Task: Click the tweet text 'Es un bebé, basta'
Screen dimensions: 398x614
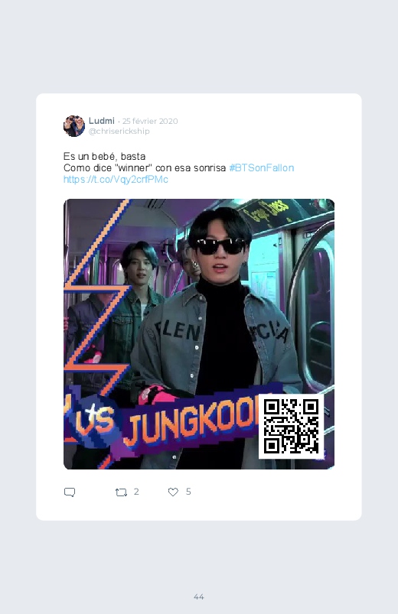Action: pyautogui.click(x=104, y=156)
